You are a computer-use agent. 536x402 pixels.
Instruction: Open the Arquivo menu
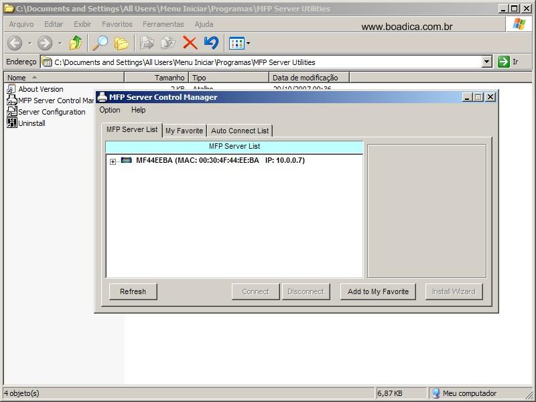click(21, 24)
